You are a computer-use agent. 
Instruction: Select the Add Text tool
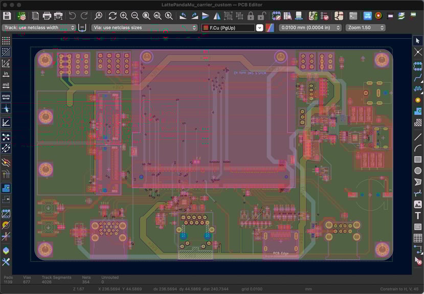point(418,215)
